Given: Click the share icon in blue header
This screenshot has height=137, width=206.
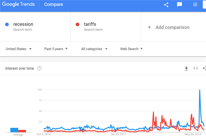Looking at the screenshot, I should click(x=166, y=5).
